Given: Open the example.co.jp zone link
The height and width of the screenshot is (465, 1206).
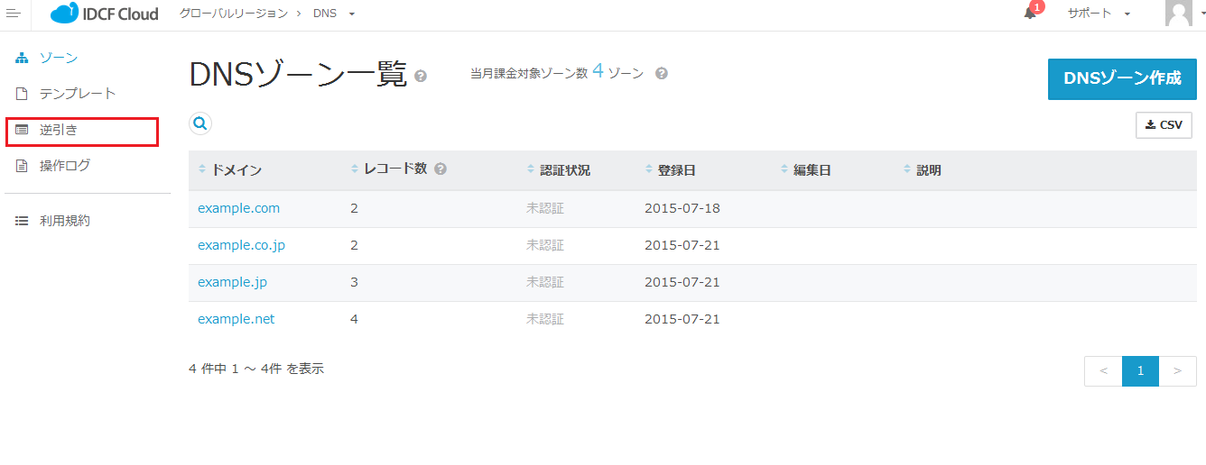Looking at the screenshot, I should pos(241,245).
